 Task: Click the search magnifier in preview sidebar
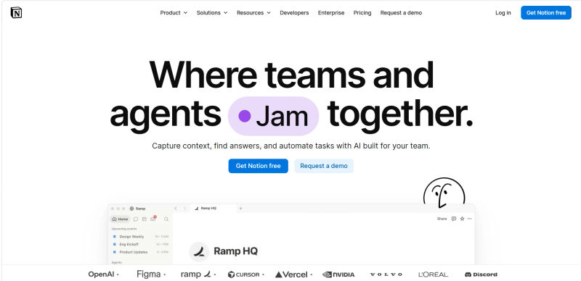click(166, 219)
